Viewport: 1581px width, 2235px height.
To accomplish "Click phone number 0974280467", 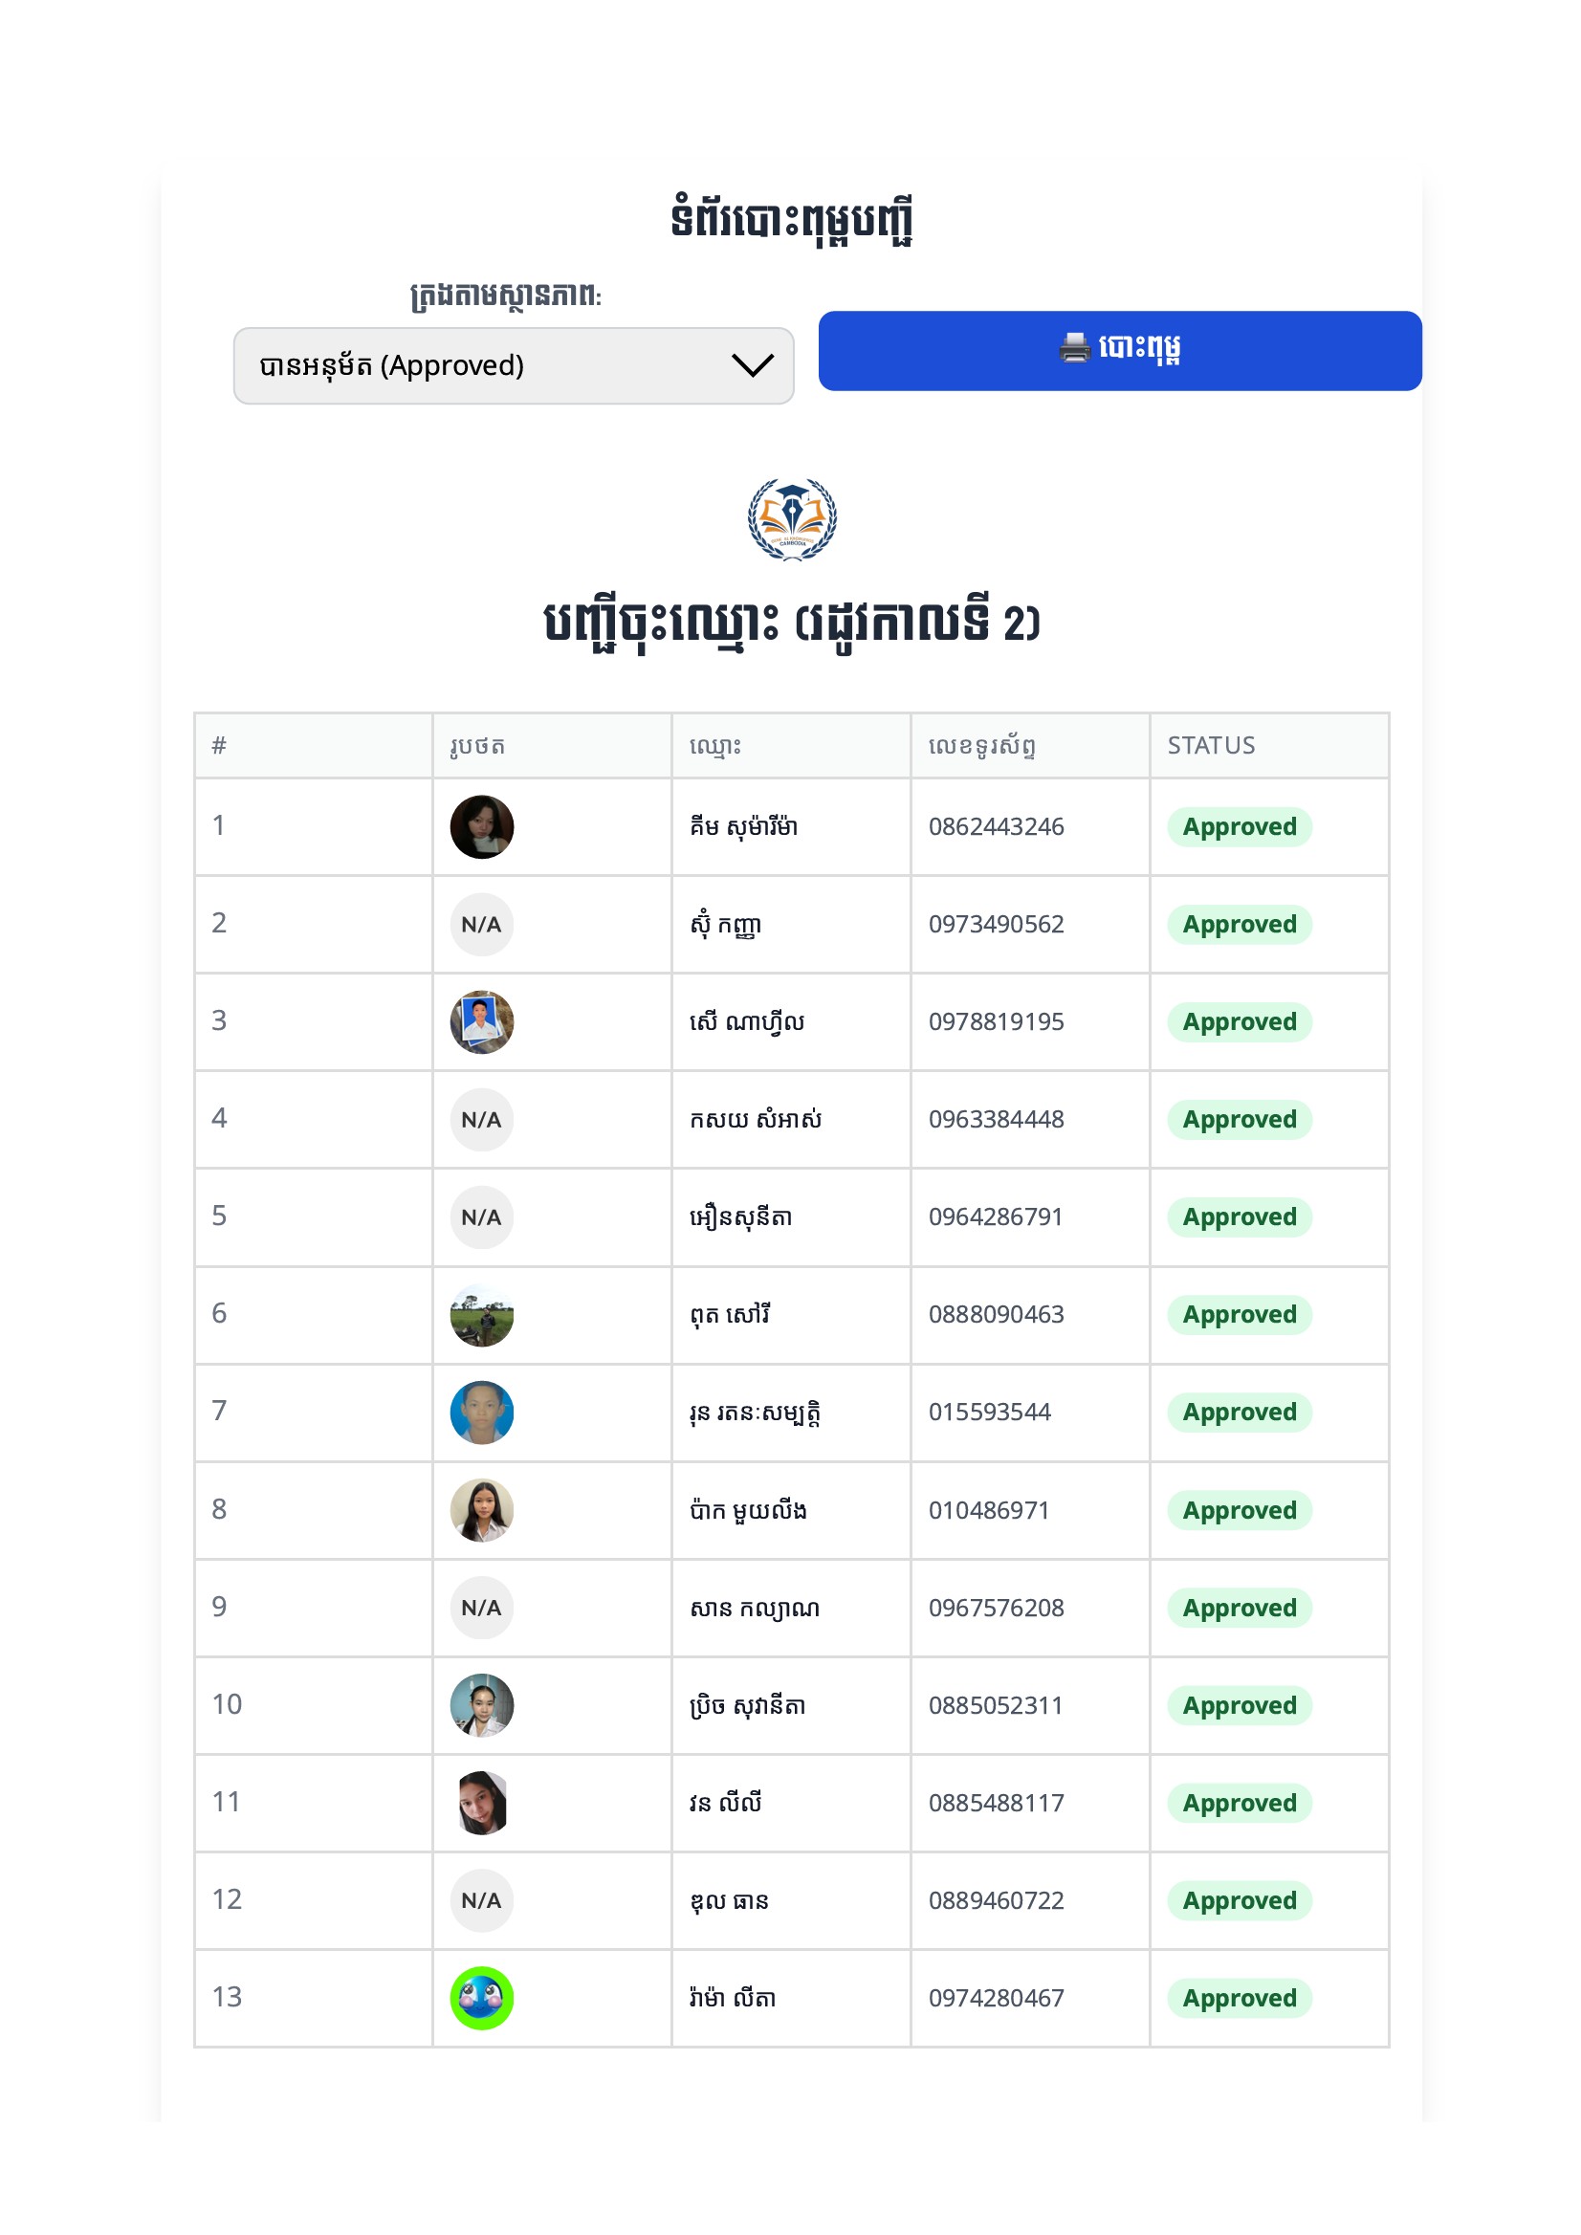I will (x=996, y=1998).
